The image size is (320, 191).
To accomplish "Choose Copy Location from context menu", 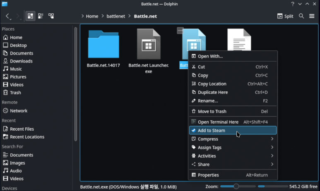I will pos(233,84).
